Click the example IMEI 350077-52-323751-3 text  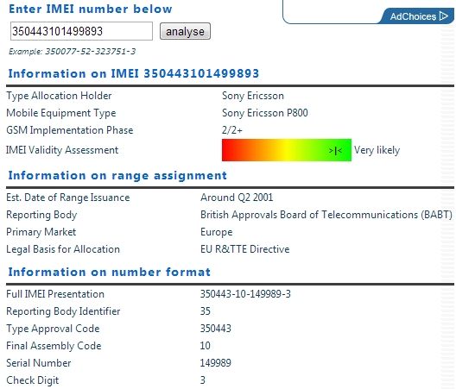(x=90, y=52)
